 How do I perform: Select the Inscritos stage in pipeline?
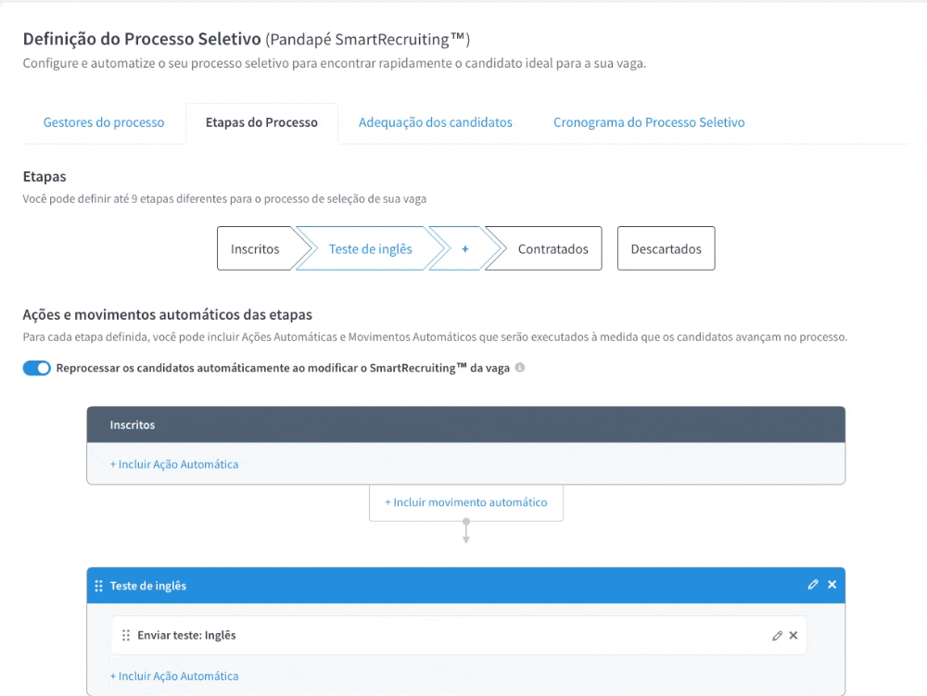pos(255,249)
